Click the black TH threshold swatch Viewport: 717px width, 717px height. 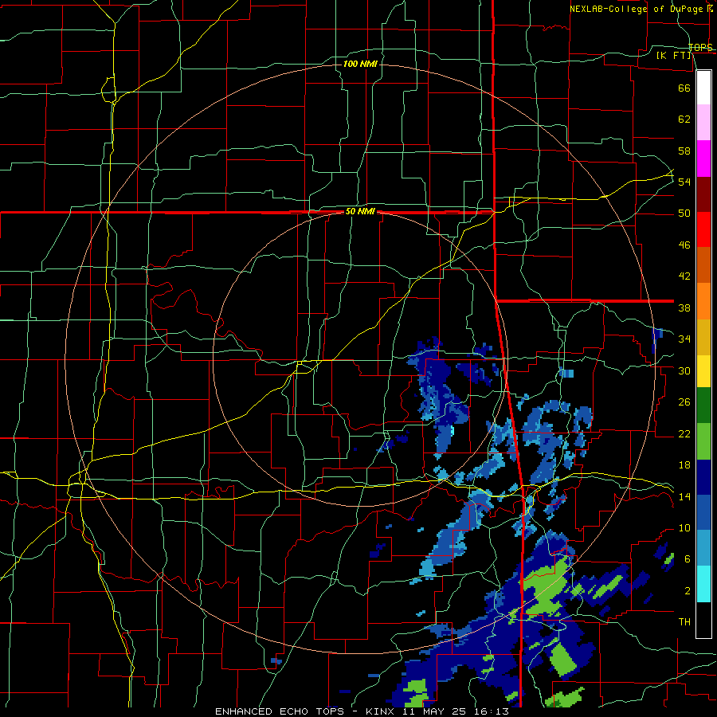click(x=703, y=620)
